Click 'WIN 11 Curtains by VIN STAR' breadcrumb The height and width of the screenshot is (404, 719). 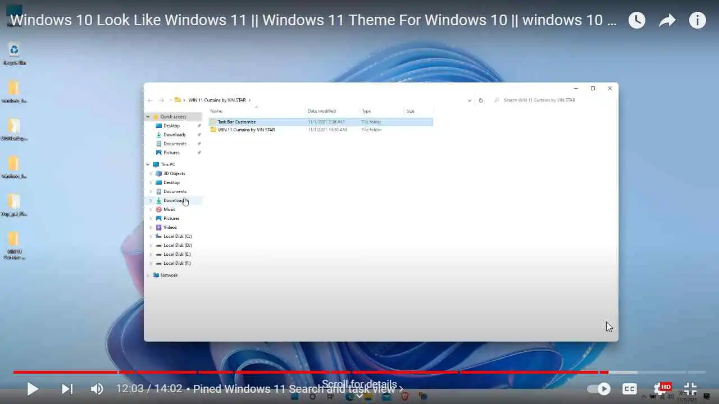[217, 100]
